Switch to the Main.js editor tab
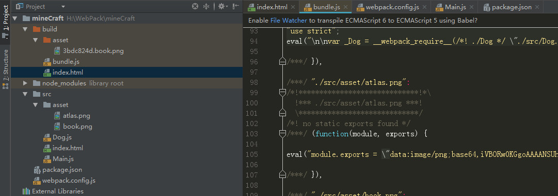558x196 pixels. pos(455,7)
